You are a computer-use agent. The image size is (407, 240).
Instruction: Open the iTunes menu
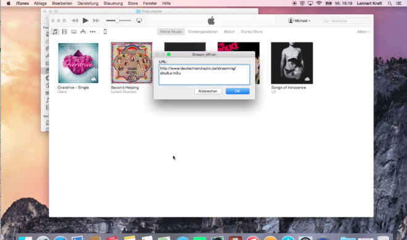(x=22, y=3)
